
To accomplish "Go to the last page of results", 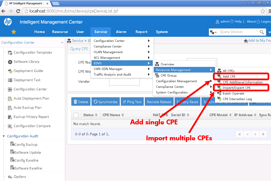I will pos(263,134).
